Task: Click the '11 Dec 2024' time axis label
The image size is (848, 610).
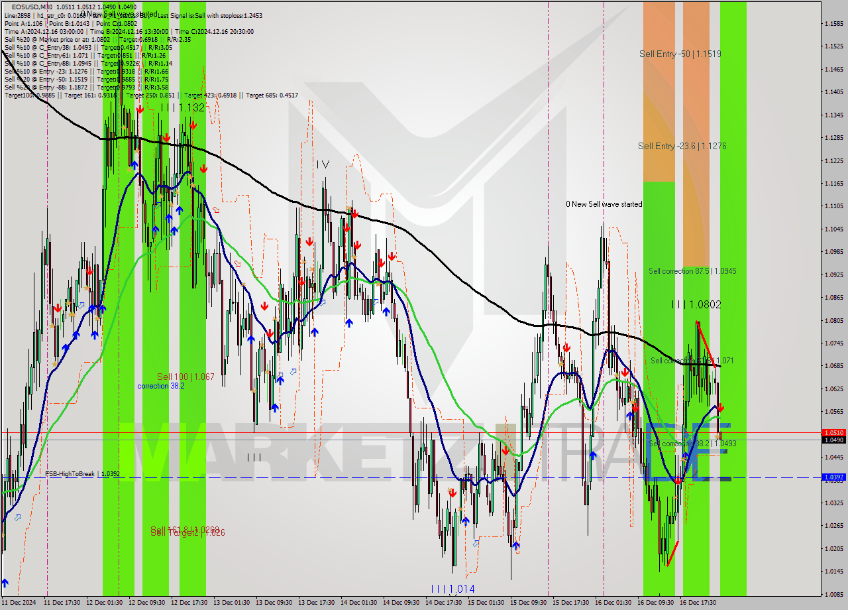Action: tap(19, 603)
